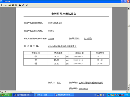Click the system tray clock
This screenshot has height=97, width=130.
click(126, 95)
